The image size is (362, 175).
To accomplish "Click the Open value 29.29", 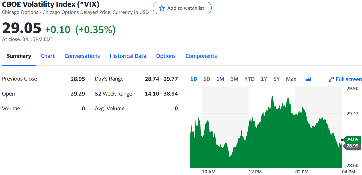I will click(78, 94).
